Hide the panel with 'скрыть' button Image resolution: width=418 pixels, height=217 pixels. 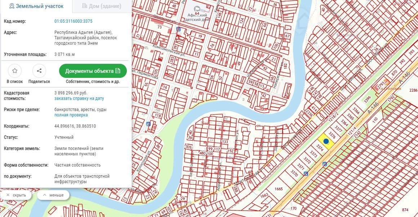pyautogui.click(x=16, y=195)
